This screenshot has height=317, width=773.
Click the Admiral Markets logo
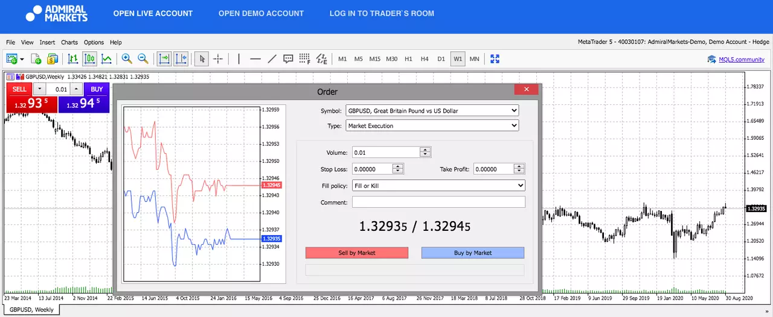57,13
